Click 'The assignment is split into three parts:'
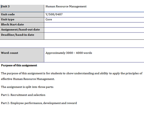The image size is (144, 113). (27, 87)
